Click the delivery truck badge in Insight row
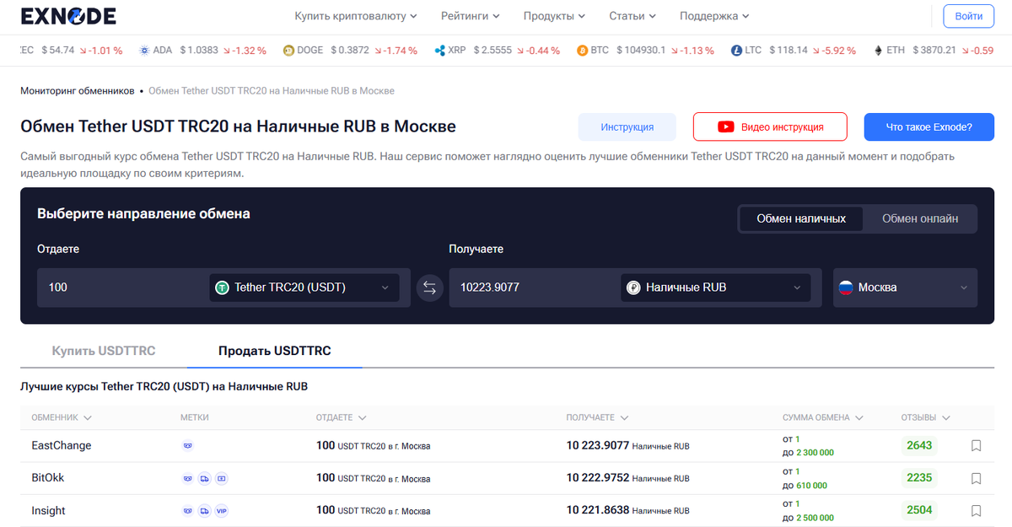The height and width of the screenshot is (527, 1012). coord(205,511)
